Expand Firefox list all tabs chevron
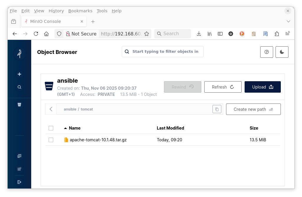 click(x=288, y=21)
